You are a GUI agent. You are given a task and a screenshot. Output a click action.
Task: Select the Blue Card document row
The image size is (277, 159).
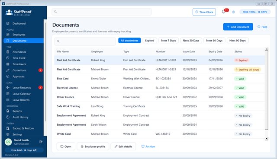pyautogui.click(x=160, y=79)
